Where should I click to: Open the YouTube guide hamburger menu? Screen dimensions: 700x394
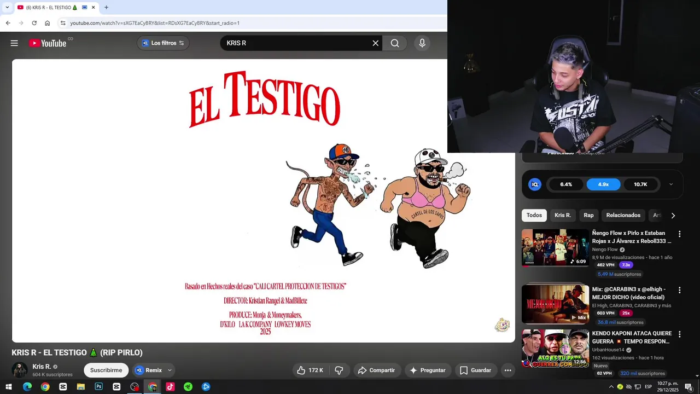(14, 43)
